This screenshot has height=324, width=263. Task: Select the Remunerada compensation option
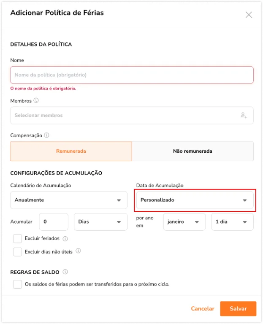click(x=71, y=151)
